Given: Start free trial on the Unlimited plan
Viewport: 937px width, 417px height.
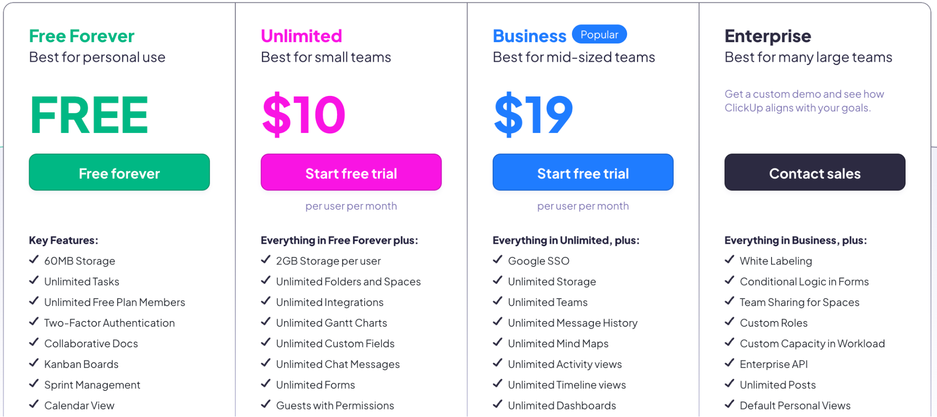Looking at the screenshot, I should pyautogui.click(x=351, y=172).
